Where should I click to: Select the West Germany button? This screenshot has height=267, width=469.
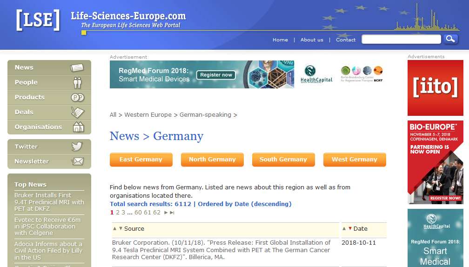355,160
